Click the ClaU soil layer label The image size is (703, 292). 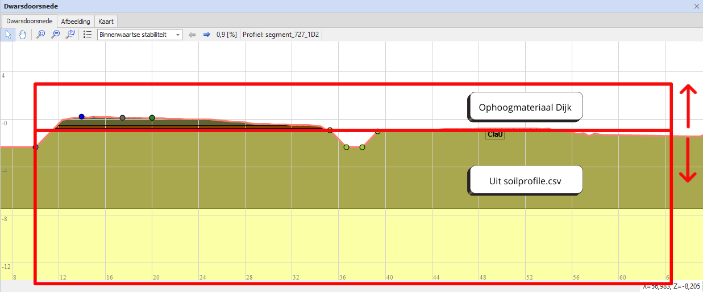(495, 134)
